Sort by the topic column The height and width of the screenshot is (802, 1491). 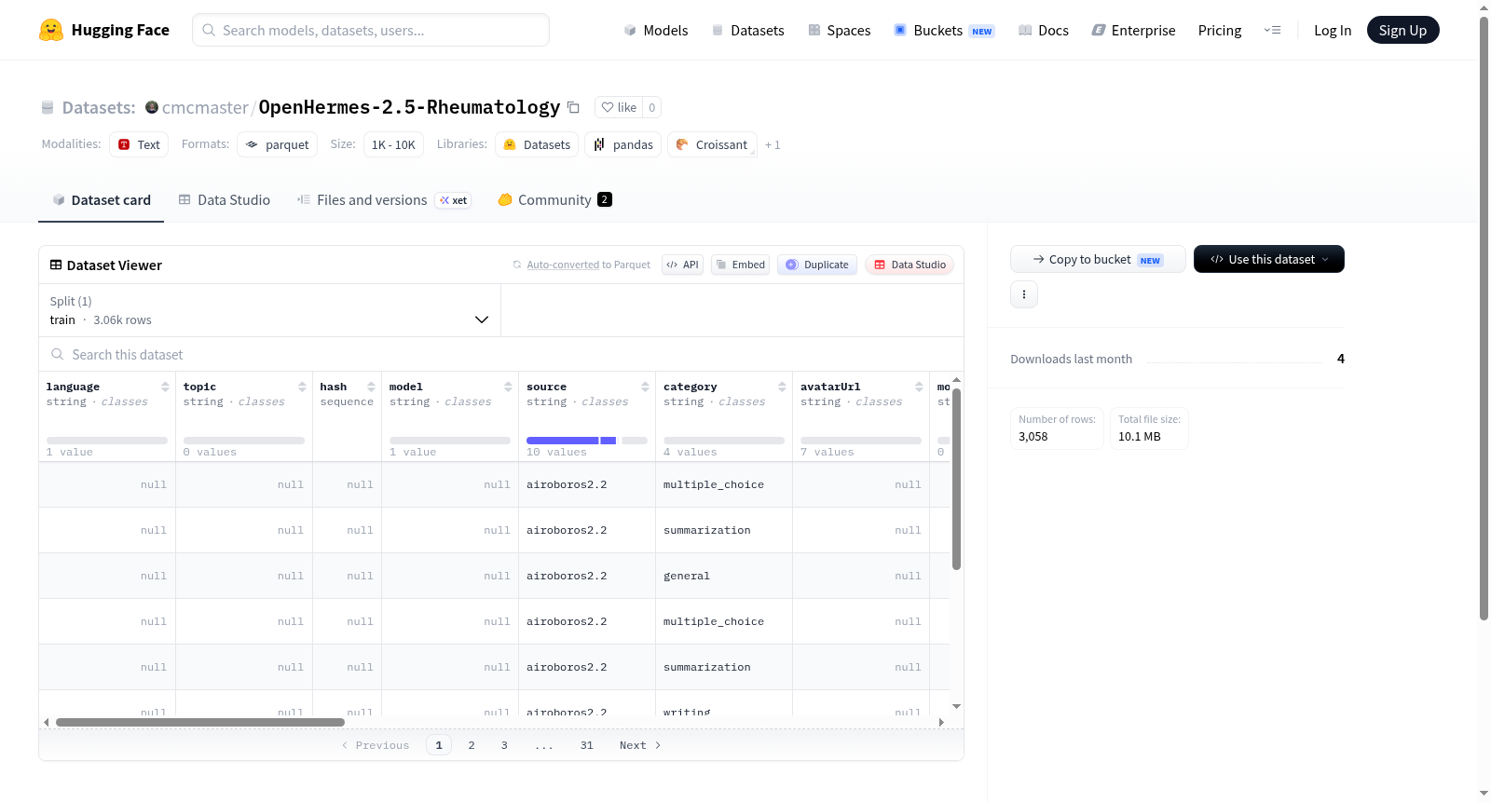point(302,387)
